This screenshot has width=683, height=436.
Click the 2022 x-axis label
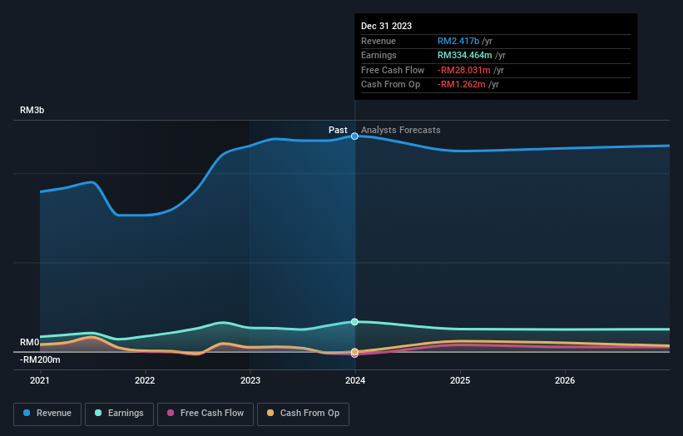pyautogui.click(x=145, y=380)
